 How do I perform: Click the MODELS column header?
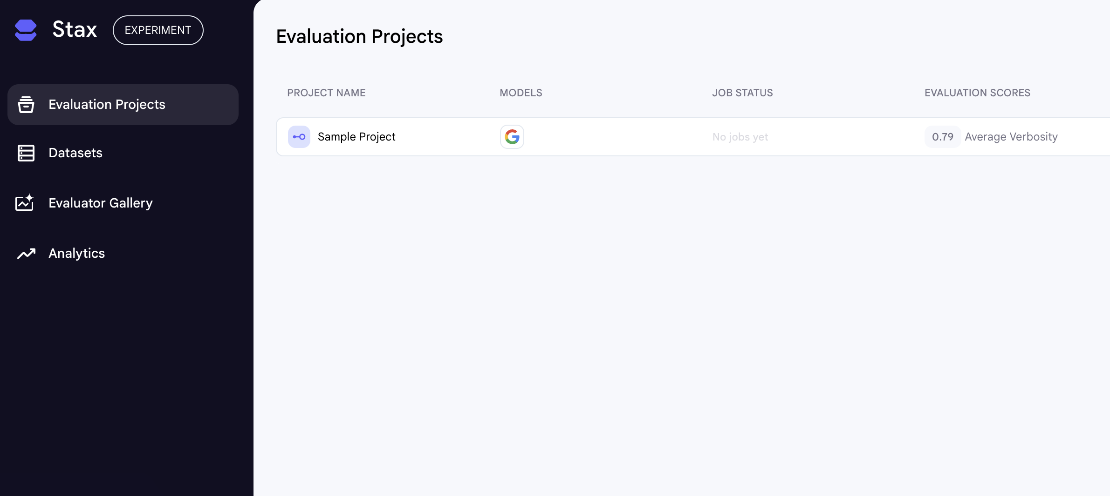(521, 93)
